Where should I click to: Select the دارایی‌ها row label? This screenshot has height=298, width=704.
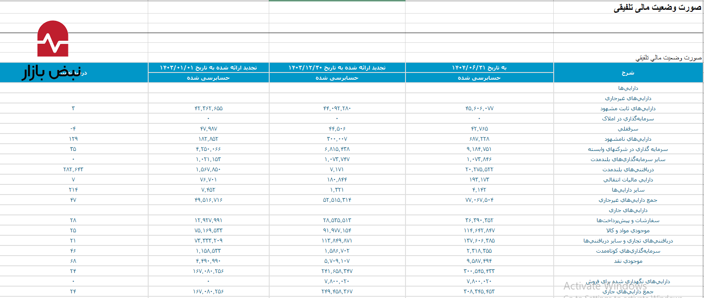click(x=628, y=88)
